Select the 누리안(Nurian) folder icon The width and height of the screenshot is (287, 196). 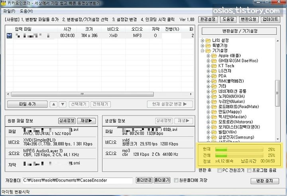pos(214,101)
